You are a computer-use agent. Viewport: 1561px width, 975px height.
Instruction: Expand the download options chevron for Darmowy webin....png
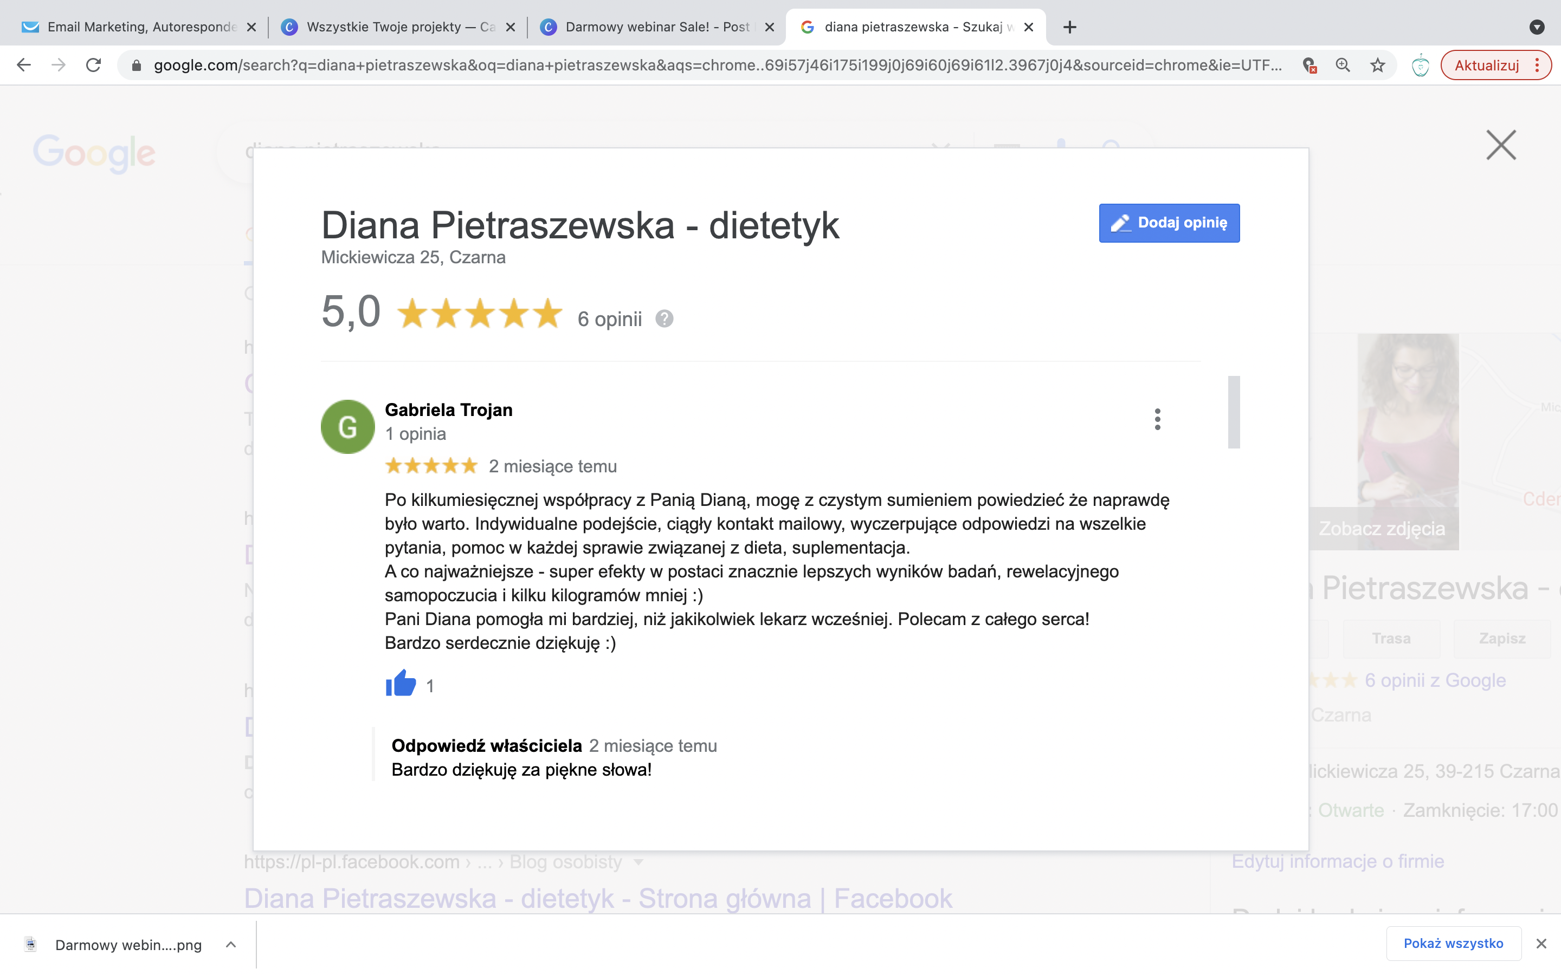click(x=231, y=945)
